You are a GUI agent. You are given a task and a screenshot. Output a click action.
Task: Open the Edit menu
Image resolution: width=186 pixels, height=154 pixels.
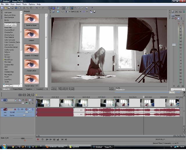[7, 4]
